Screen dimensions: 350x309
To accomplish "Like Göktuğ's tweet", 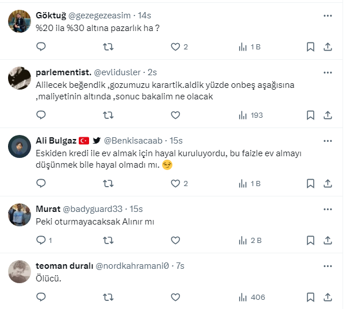I will coord(175,47).
